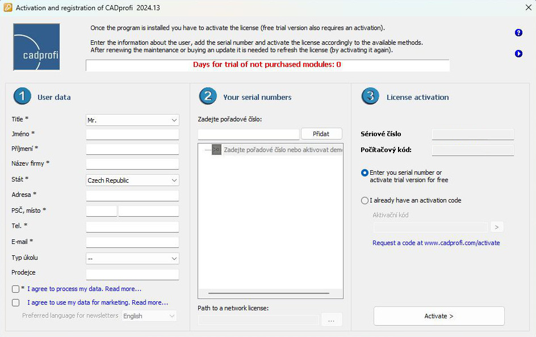Viewport: 536px width, 337px height.
Task: Open the Title dropdown showing Mr.
Action: (132, 120)
